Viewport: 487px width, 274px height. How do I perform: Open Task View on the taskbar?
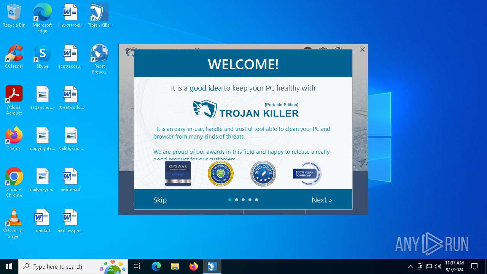(x=137, y=266)
